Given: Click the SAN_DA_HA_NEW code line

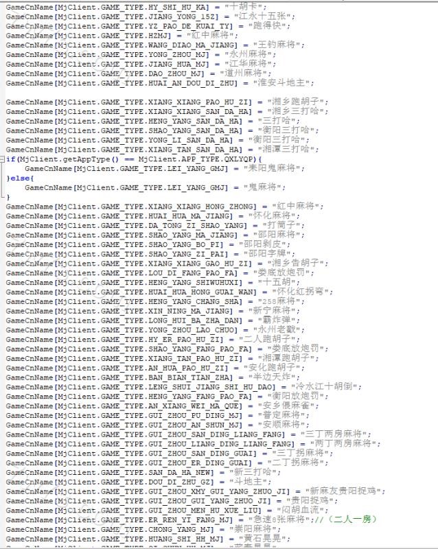Looking at the screenshot, I should pos(143,472).
